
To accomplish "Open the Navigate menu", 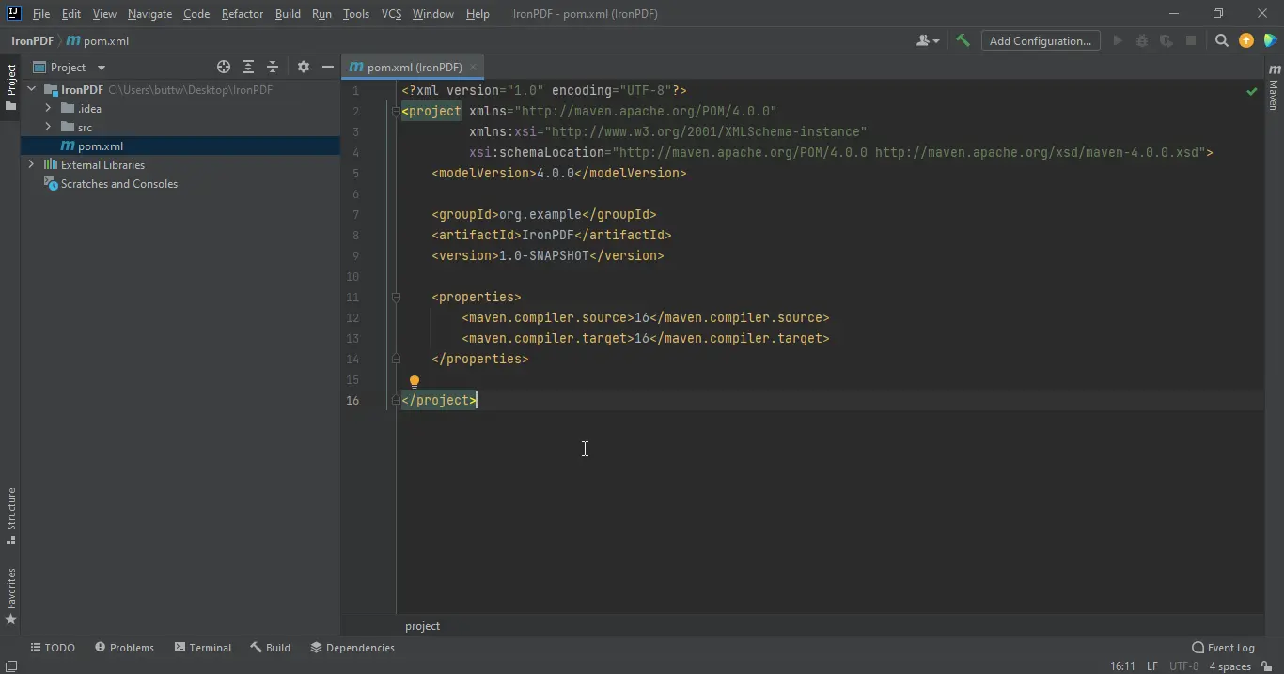I will click(150, 14).
